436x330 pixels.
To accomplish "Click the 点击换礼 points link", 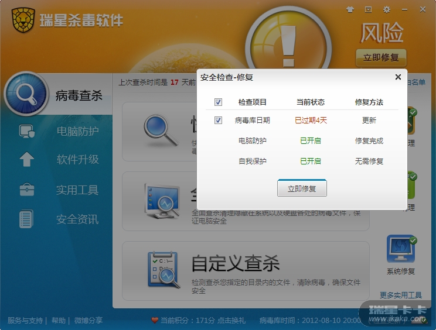I will pos(231,321).
